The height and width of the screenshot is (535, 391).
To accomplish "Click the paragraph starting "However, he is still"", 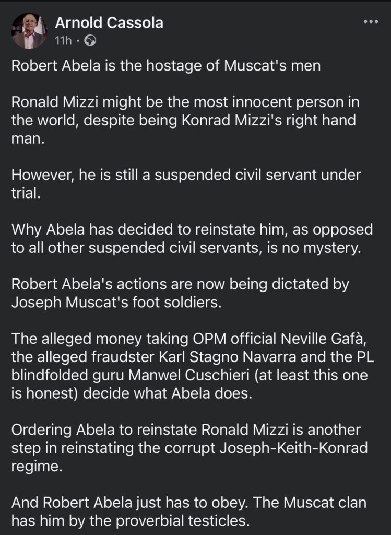I will coord(186,183).
